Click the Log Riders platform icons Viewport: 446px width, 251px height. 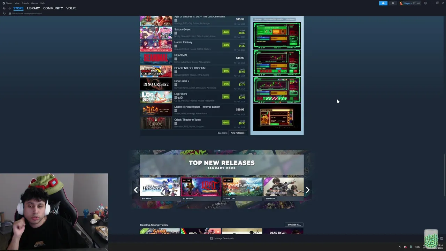(178, 98)
